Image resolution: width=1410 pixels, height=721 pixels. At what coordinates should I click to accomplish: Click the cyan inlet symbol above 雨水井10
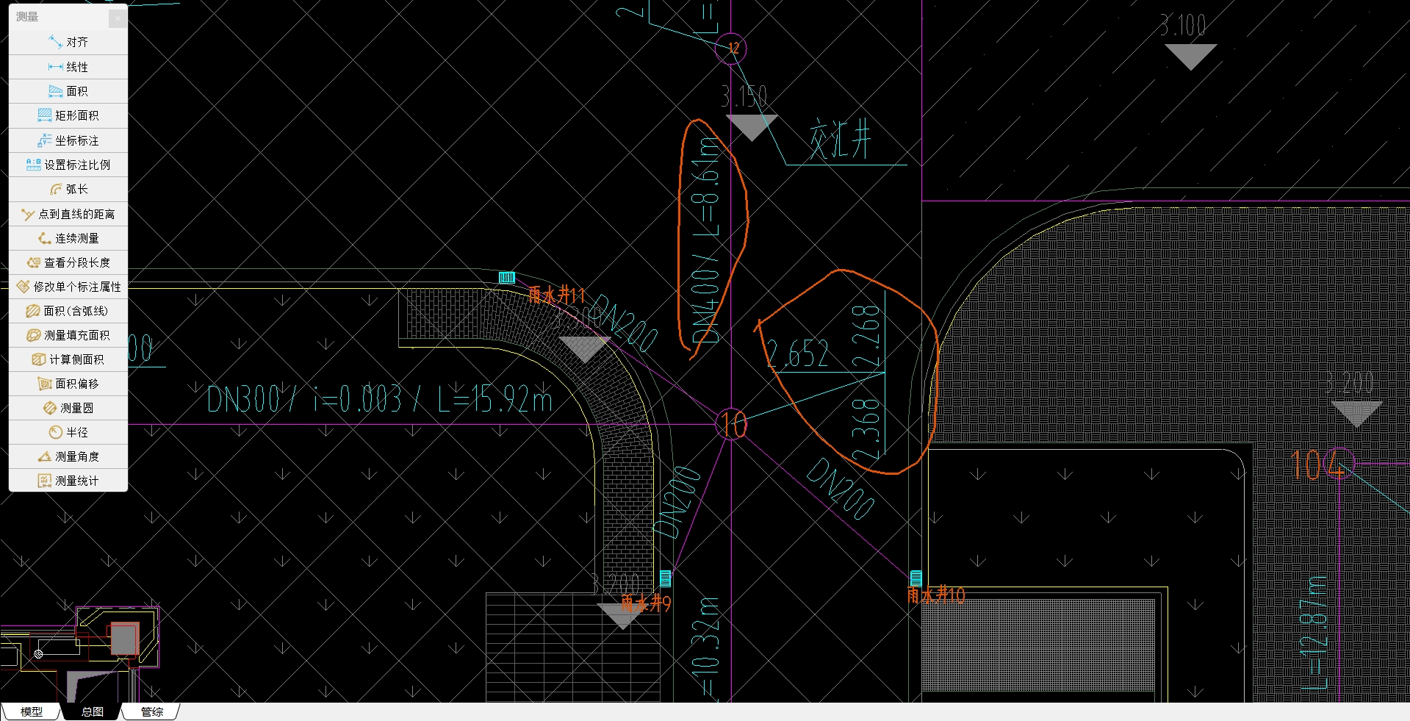click(x=916, y=578)
